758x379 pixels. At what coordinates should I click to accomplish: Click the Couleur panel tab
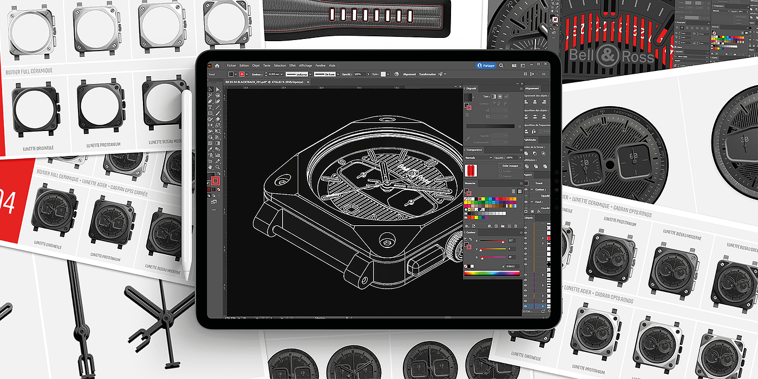coord(471,232)
